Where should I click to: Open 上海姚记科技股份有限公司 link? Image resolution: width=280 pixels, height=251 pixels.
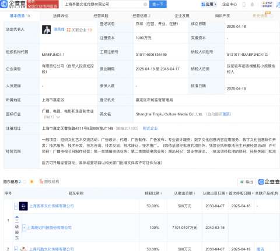(50, 228)
